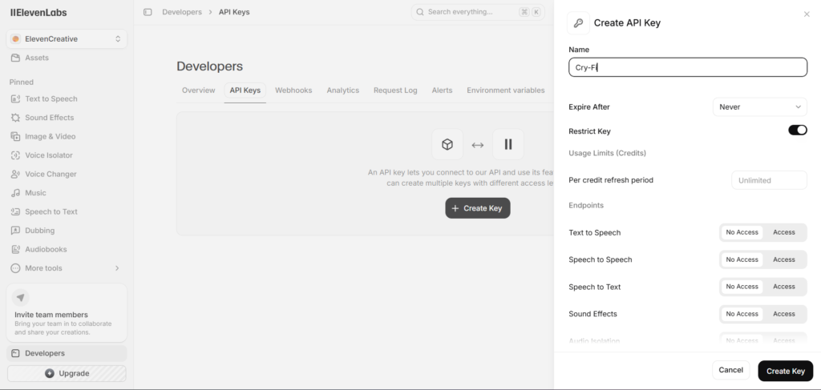Click the Search everything box
821x390 pixels.
478,12
